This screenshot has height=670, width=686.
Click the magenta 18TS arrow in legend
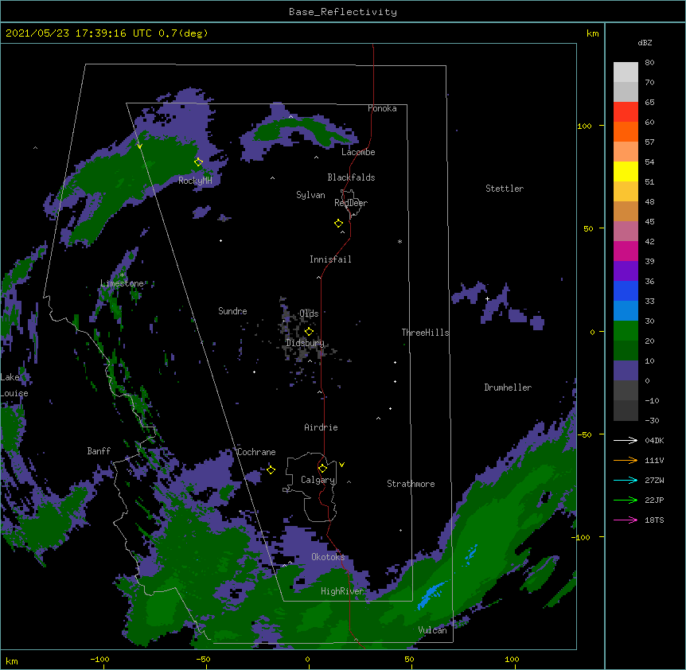[626, 520]
